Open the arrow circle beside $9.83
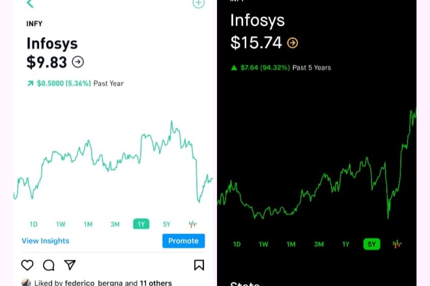Image resolution: width=430 pixels, height=286 pixels. tap(78, 62)
